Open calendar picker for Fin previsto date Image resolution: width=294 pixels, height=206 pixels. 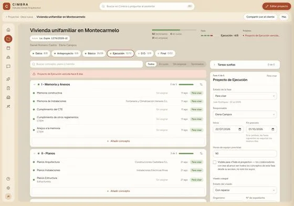pyautogui.click(x=273, y=129)
